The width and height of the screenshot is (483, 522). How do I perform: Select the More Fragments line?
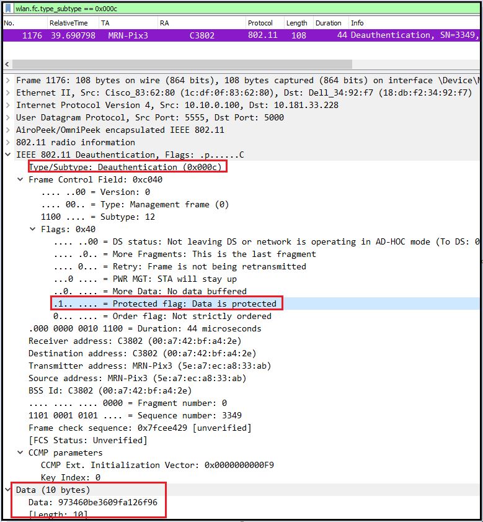pos(185,254)
